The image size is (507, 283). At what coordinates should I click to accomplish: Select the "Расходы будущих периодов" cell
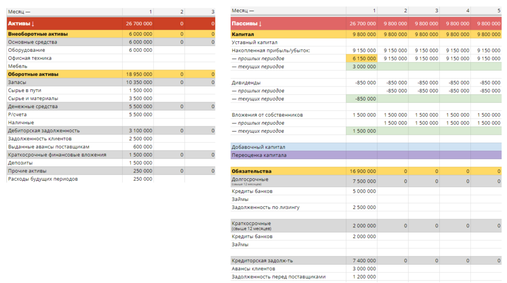(x=43, y=179)
